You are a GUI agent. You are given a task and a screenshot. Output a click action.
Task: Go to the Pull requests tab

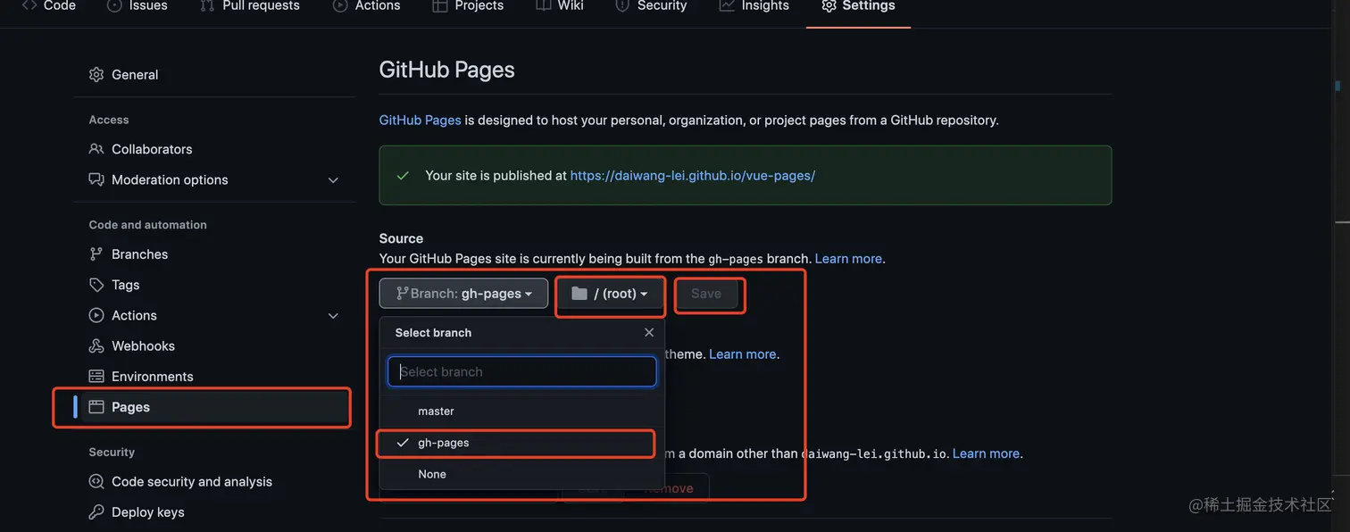click(x=250, y=5)
